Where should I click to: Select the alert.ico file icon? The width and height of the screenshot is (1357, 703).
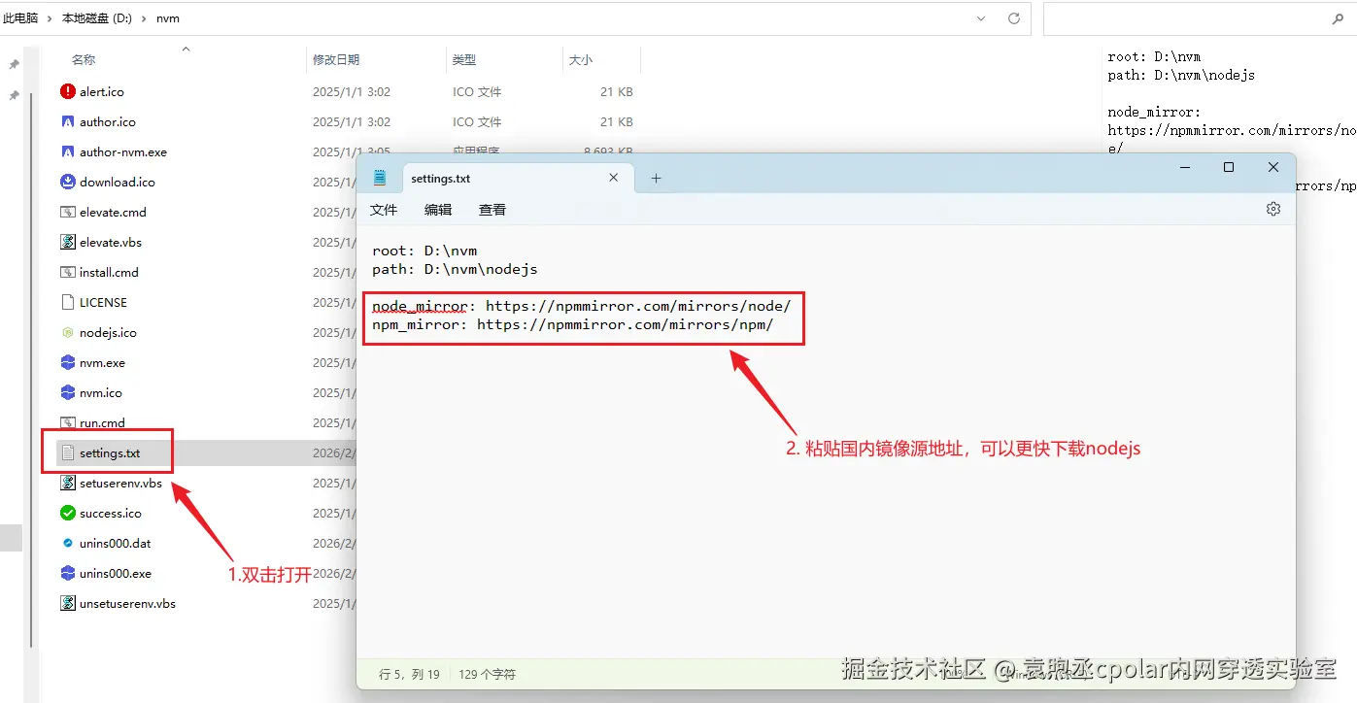point(67,91)
